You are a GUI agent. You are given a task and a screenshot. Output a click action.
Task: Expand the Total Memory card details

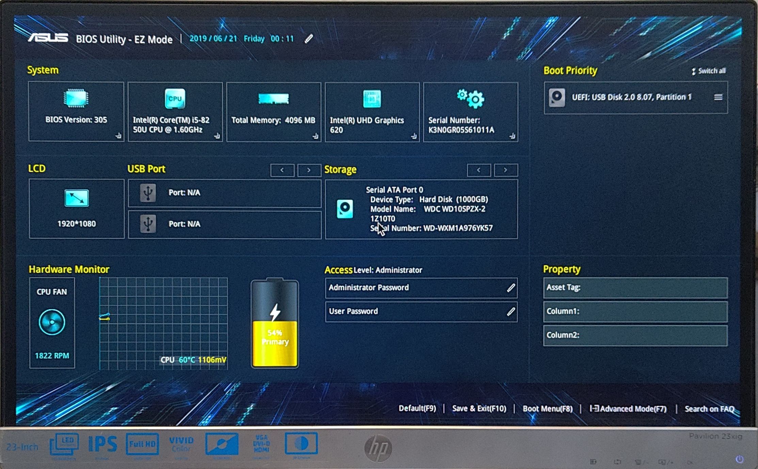tap(315, 136)
